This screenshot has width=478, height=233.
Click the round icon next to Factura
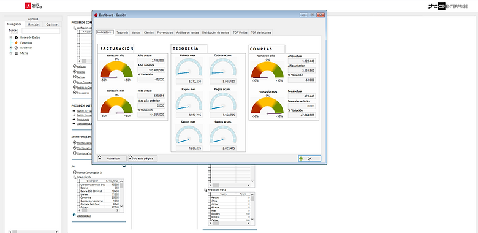click(x=75, y=77)
